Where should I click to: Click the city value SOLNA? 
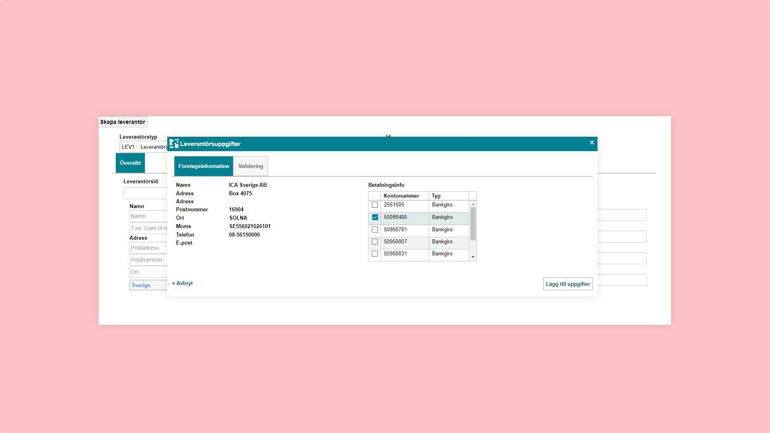pos(238,218)
